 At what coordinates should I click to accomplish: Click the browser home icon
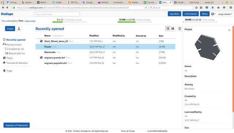(x=218, y=8)
